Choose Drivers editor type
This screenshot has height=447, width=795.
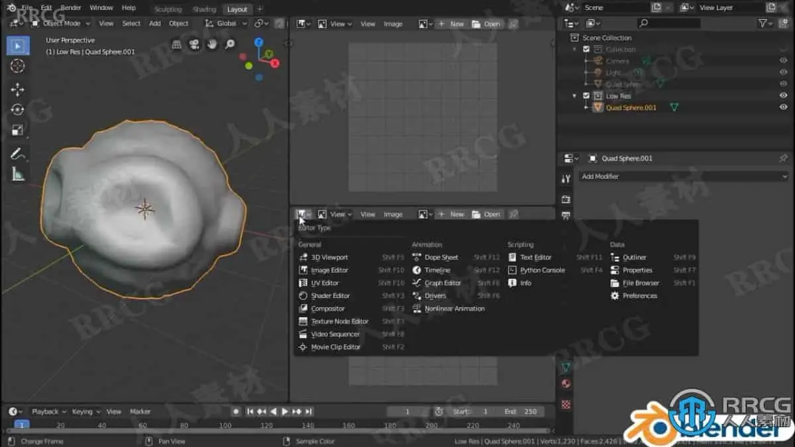(x=435, y=295)
